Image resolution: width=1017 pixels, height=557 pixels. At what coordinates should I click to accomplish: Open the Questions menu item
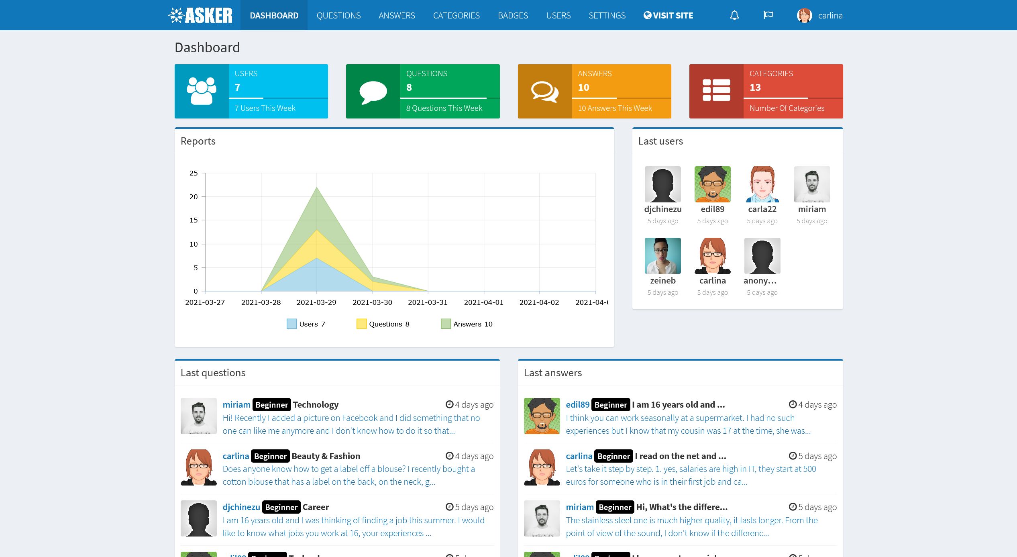point(338,15)
